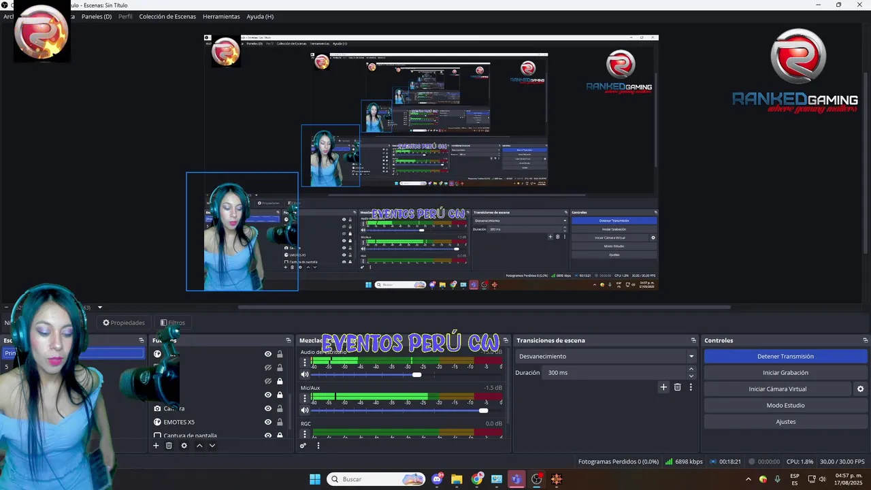This screenshot has height=490, width=871.
Task: Open File Explorer from taskbar
Action: (x=457, y=479)
